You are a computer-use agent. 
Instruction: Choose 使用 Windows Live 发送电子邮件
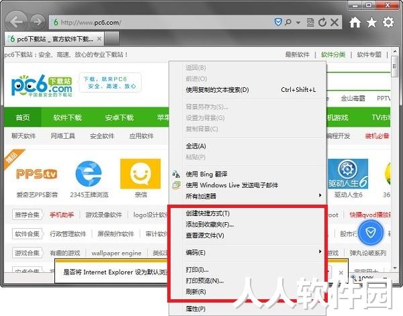coord(248,185)
